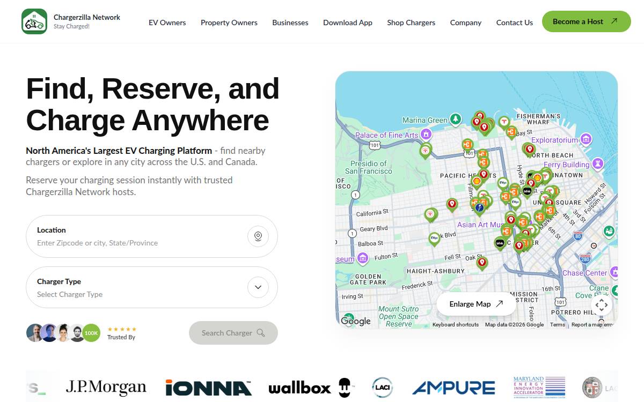Select the Shell station pin by Pacific Heights
Viewport: 644px width, 402px height.
(x=476, y=182)
